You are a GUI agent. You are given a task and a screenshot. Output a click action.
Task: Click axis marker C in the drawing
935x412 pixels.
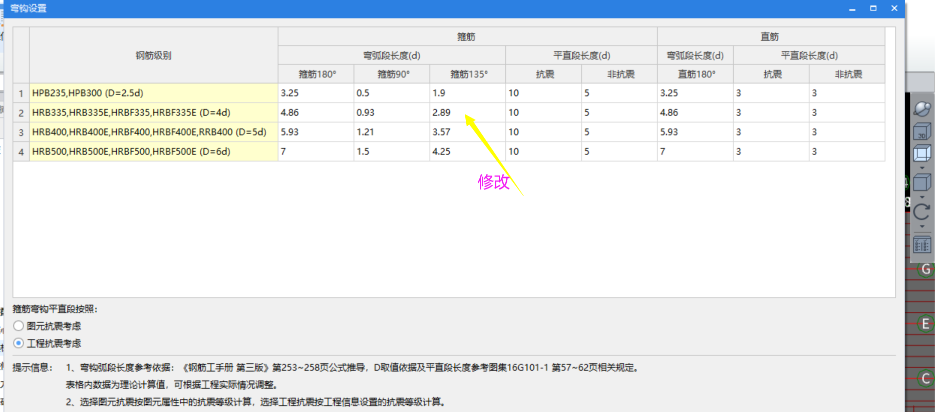click(x=925, y=378)
